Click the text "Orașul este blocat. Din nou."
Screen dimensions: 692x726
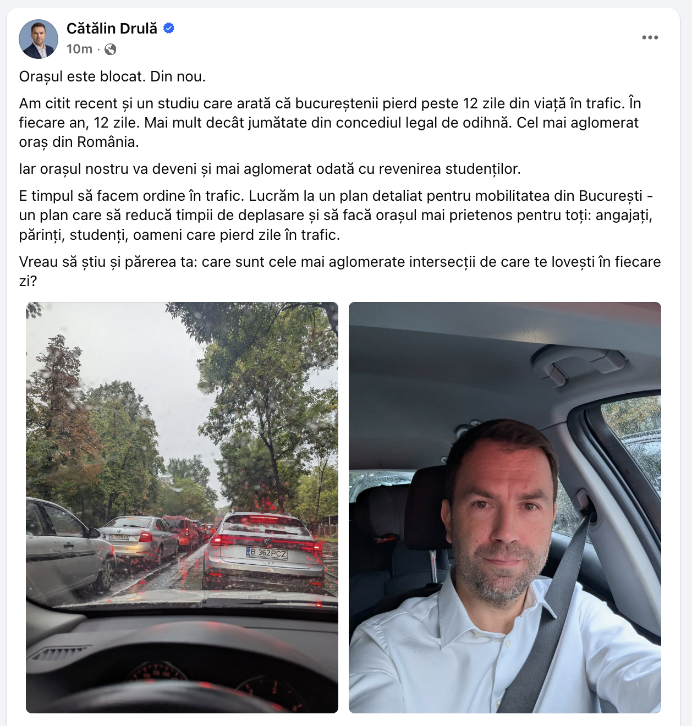pos(112,76)
